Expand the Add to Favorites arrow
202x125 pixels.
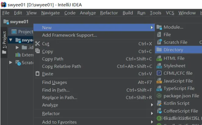pyautogui.click(x=152, y=122)
